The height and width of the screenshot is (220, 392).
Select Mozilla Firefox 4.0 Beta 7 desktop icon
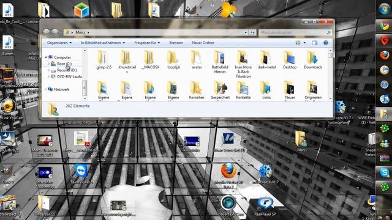(x=228, y=175)
